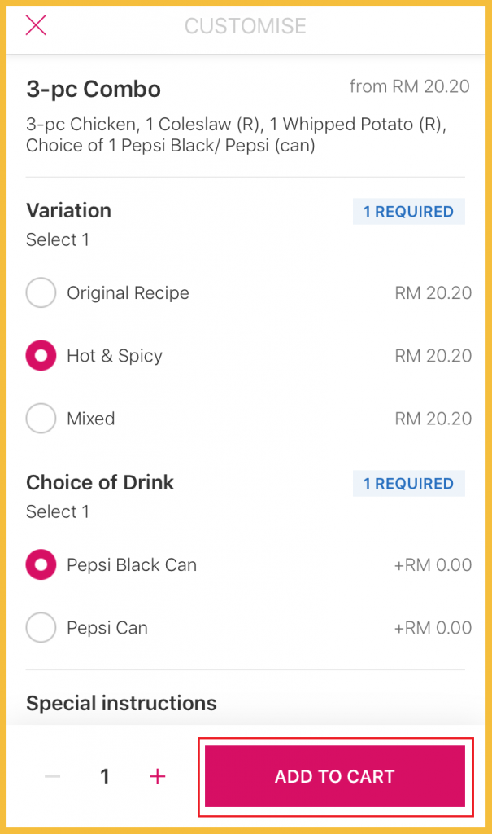The height and width of the screenshot is (834, 492).
Task: Select Pepsi Black Can as drink
Action: click(x=41, y=565)
